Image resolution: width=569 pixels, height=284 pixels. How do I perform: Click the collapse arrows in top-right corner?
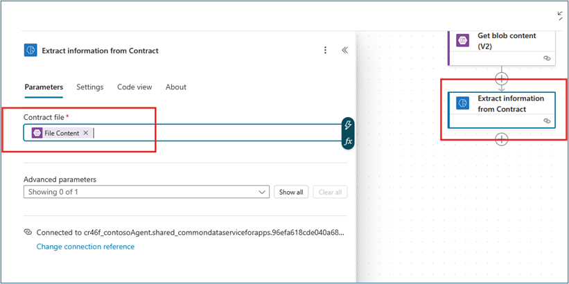tap(560, 15)
